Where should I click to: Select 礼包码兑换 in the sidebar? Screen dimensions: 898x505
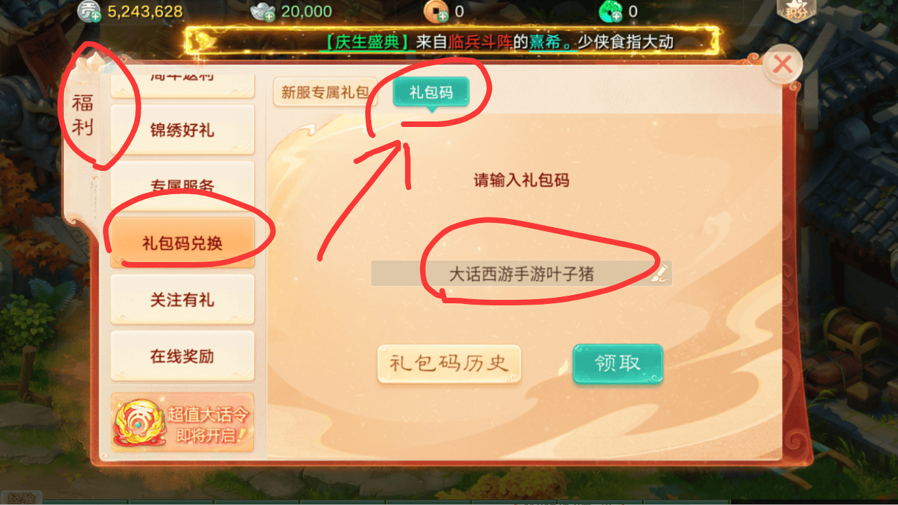click(x=183, y=243)
